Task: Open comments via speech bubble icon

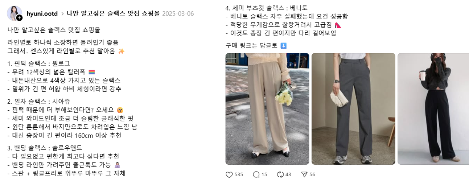Action: pos(256,174)
